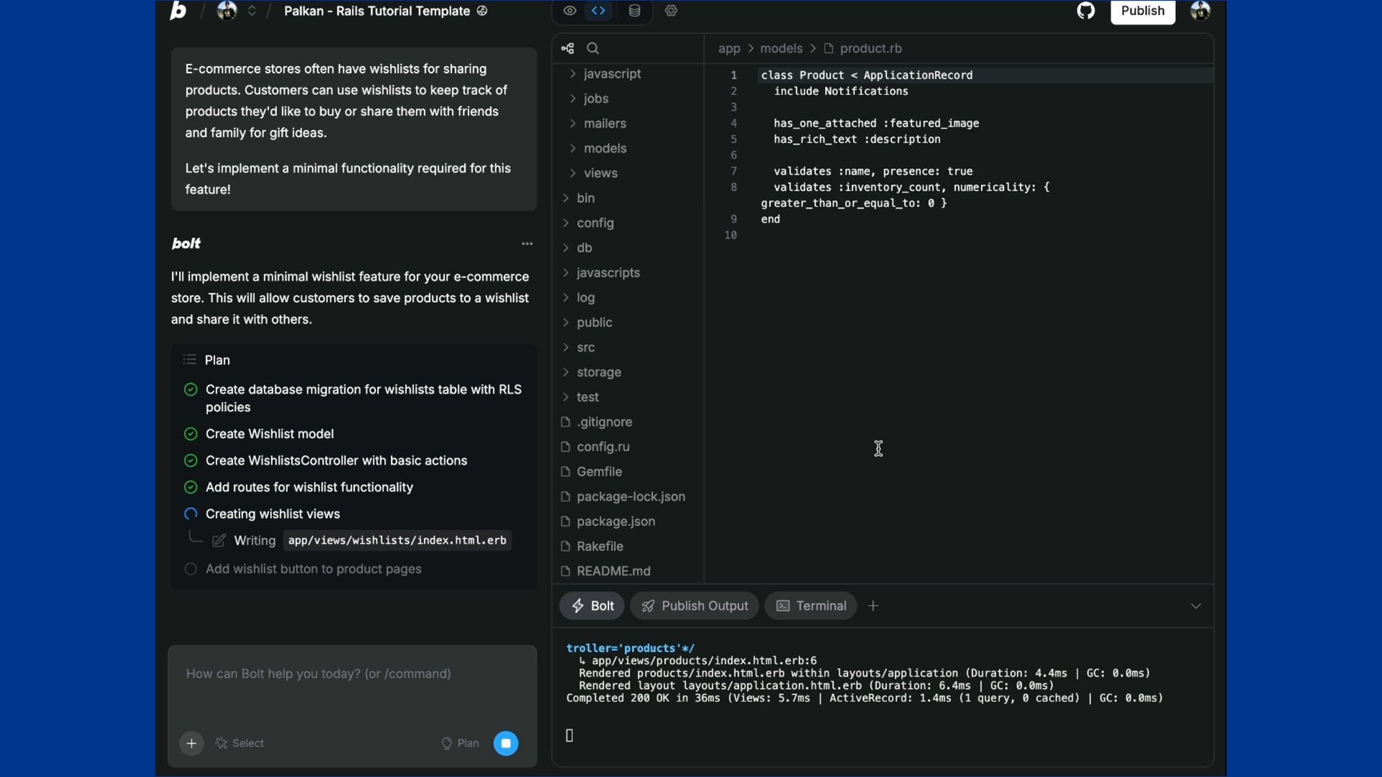The image size is (1382, 777).
Task: Open the database panel icon
Action: coord(634,11)
